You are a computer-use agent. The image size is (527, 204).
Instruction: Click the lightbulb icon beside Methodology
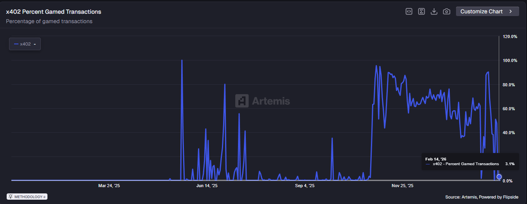coord(10,197)
